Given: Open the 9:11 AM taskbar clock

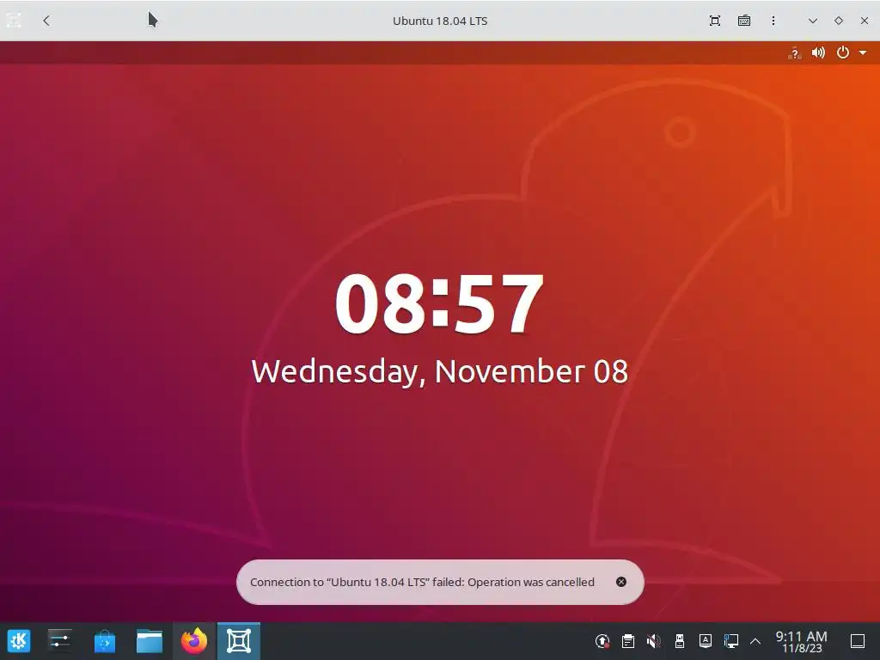Looking at the screenshot, I should [x=801, y=641].
